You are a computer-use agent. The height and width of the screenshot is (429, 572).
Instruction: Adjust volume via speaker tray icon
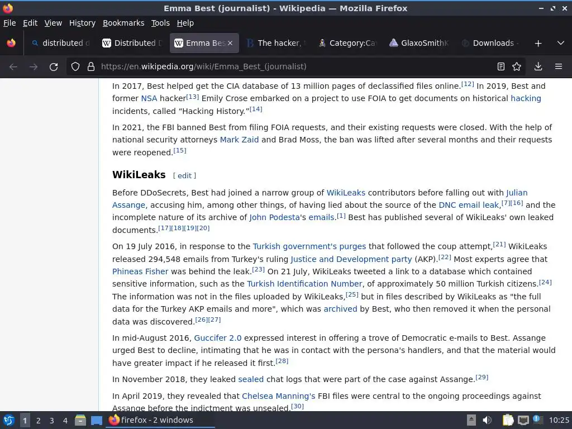click(x=487, y=420)
